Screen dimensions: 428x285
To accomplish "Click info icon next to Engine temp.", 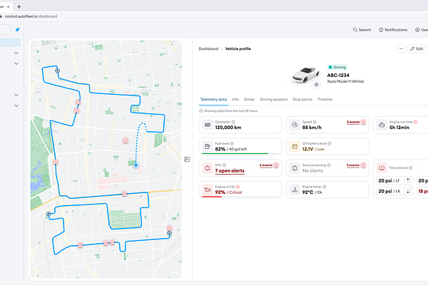I will tap(325, 187).
